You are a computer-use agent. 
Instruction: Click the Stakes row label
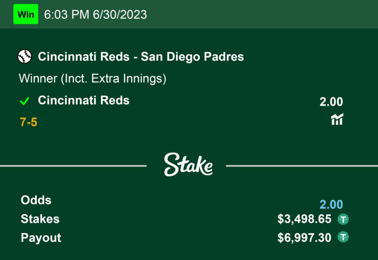[40, 219]
